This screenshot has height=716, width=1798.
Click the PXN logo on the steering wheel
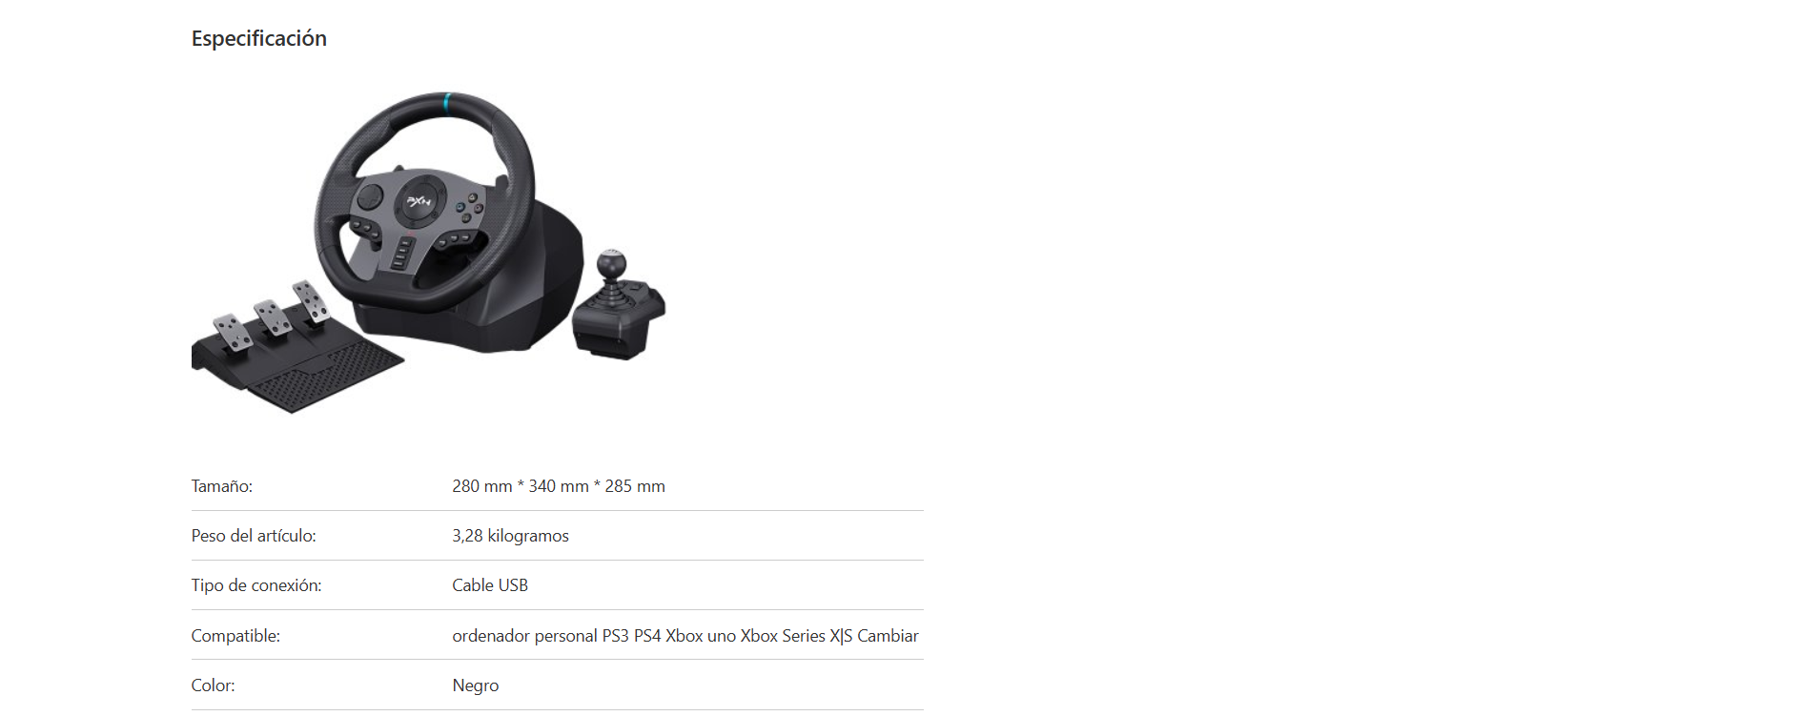coord(419,201)
